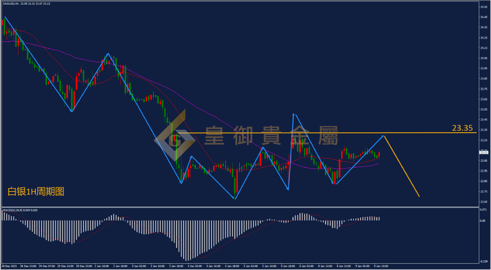The image size is (491, 270).
Task: Select the orange horizontal 23.35 resistance line
Action: click(327, 133)
